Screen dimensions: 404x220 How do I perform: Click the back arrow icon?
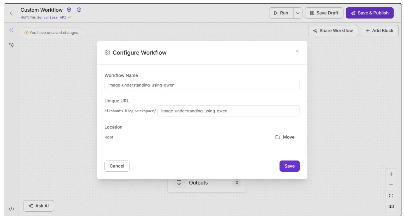click(12, 13)
